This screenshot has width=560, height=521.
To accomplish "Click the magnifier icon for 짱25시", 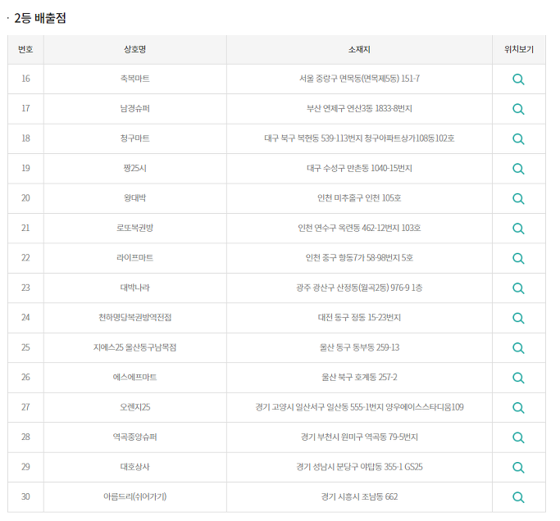I will [x=518, y=169].
